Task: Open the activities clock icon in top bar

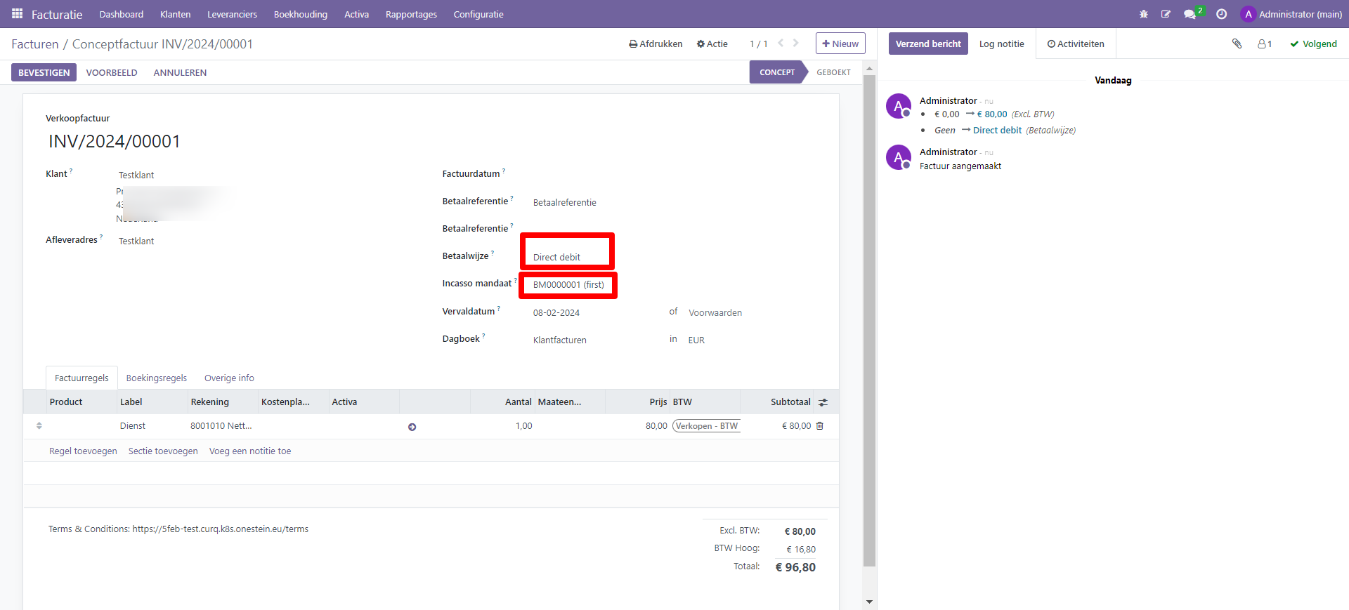Action: [x=1222, y=14]
